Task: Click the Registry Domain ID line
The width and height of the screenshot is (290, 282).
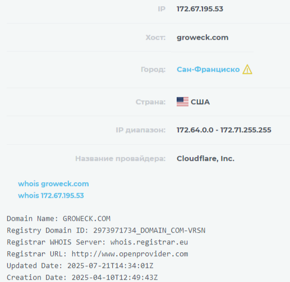Action: [x=106, y=230]
